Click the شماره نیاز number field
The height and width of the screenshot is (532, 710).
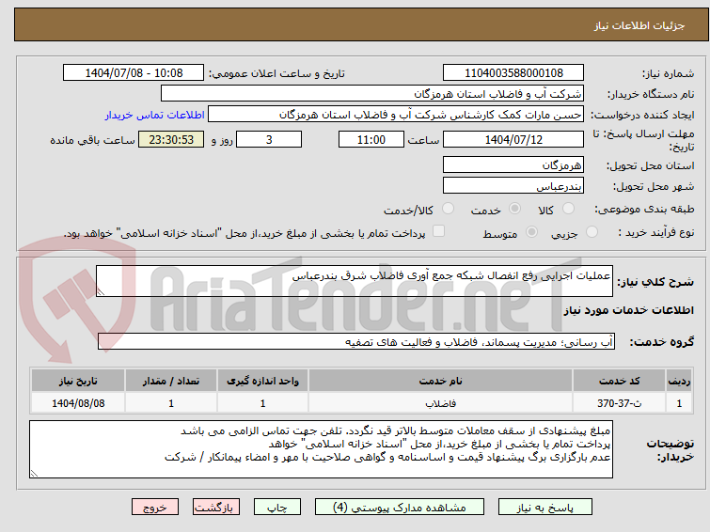tap(513, 73)
